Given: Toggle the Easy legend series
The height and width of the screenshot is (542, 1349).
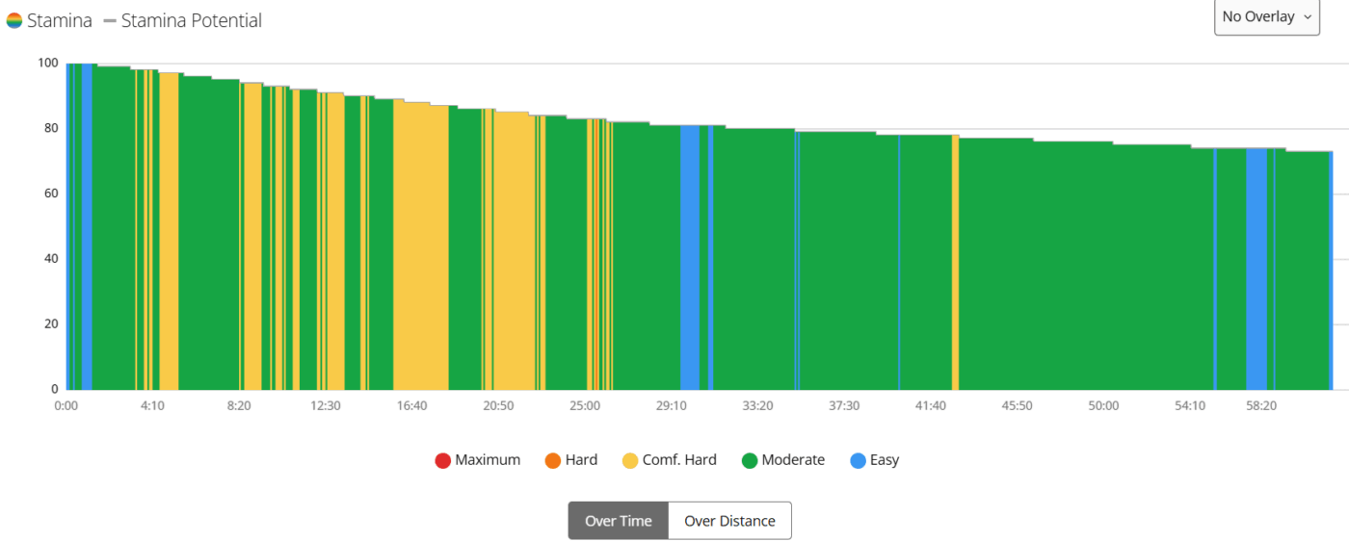Looking at the screenshot, I should coord(875,460).
